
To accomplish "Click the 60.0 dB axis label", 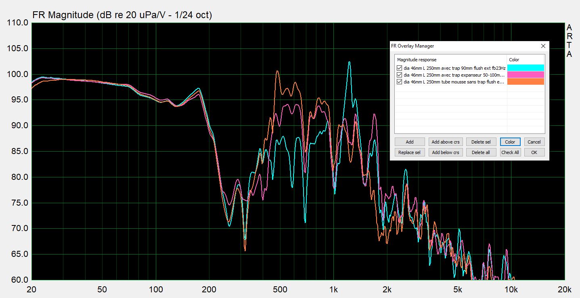I will coord(19,280).
